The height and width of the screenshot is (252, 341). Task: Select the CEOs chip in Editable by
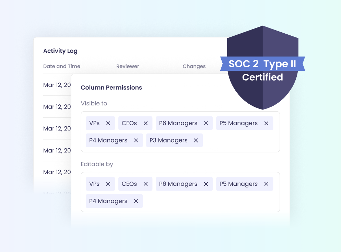(135, 184)
